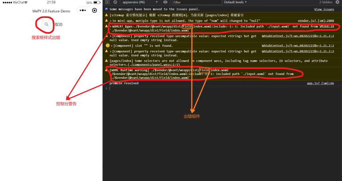Open the appservice (#6) context dropdown

(140, 2)
